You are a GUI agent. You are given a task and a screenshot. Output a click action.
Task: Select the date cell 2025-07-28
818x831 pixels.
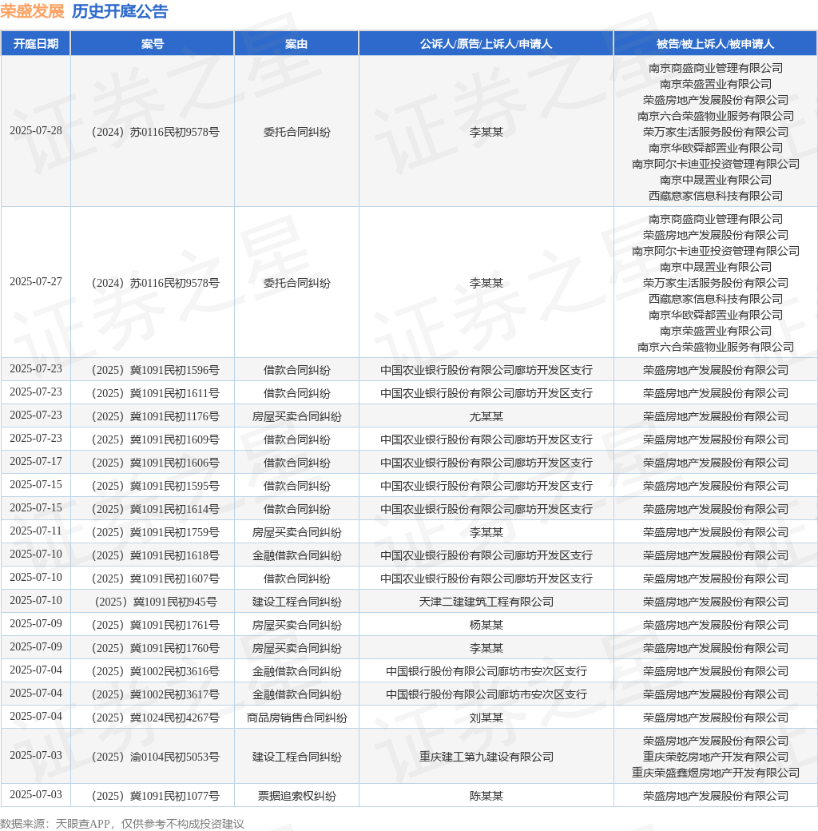[36, 131]
